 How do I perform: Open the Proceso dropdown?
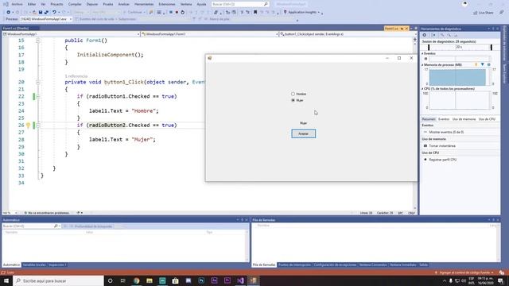pyautogui.click(x=46, y=19)
